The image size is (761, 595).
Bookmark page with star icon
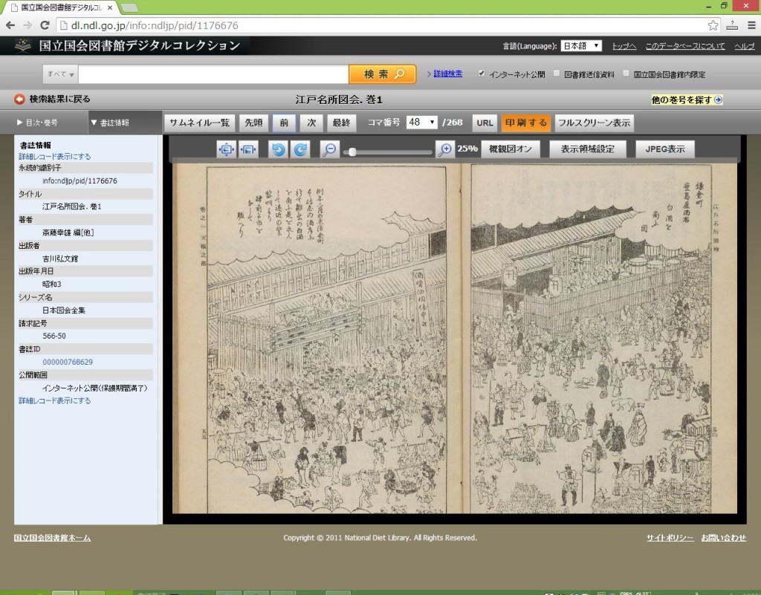point(713,25)
